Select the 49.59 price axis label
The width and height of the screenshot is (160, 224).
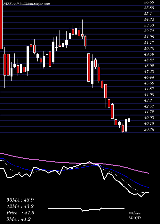click(x=149, y=54)
